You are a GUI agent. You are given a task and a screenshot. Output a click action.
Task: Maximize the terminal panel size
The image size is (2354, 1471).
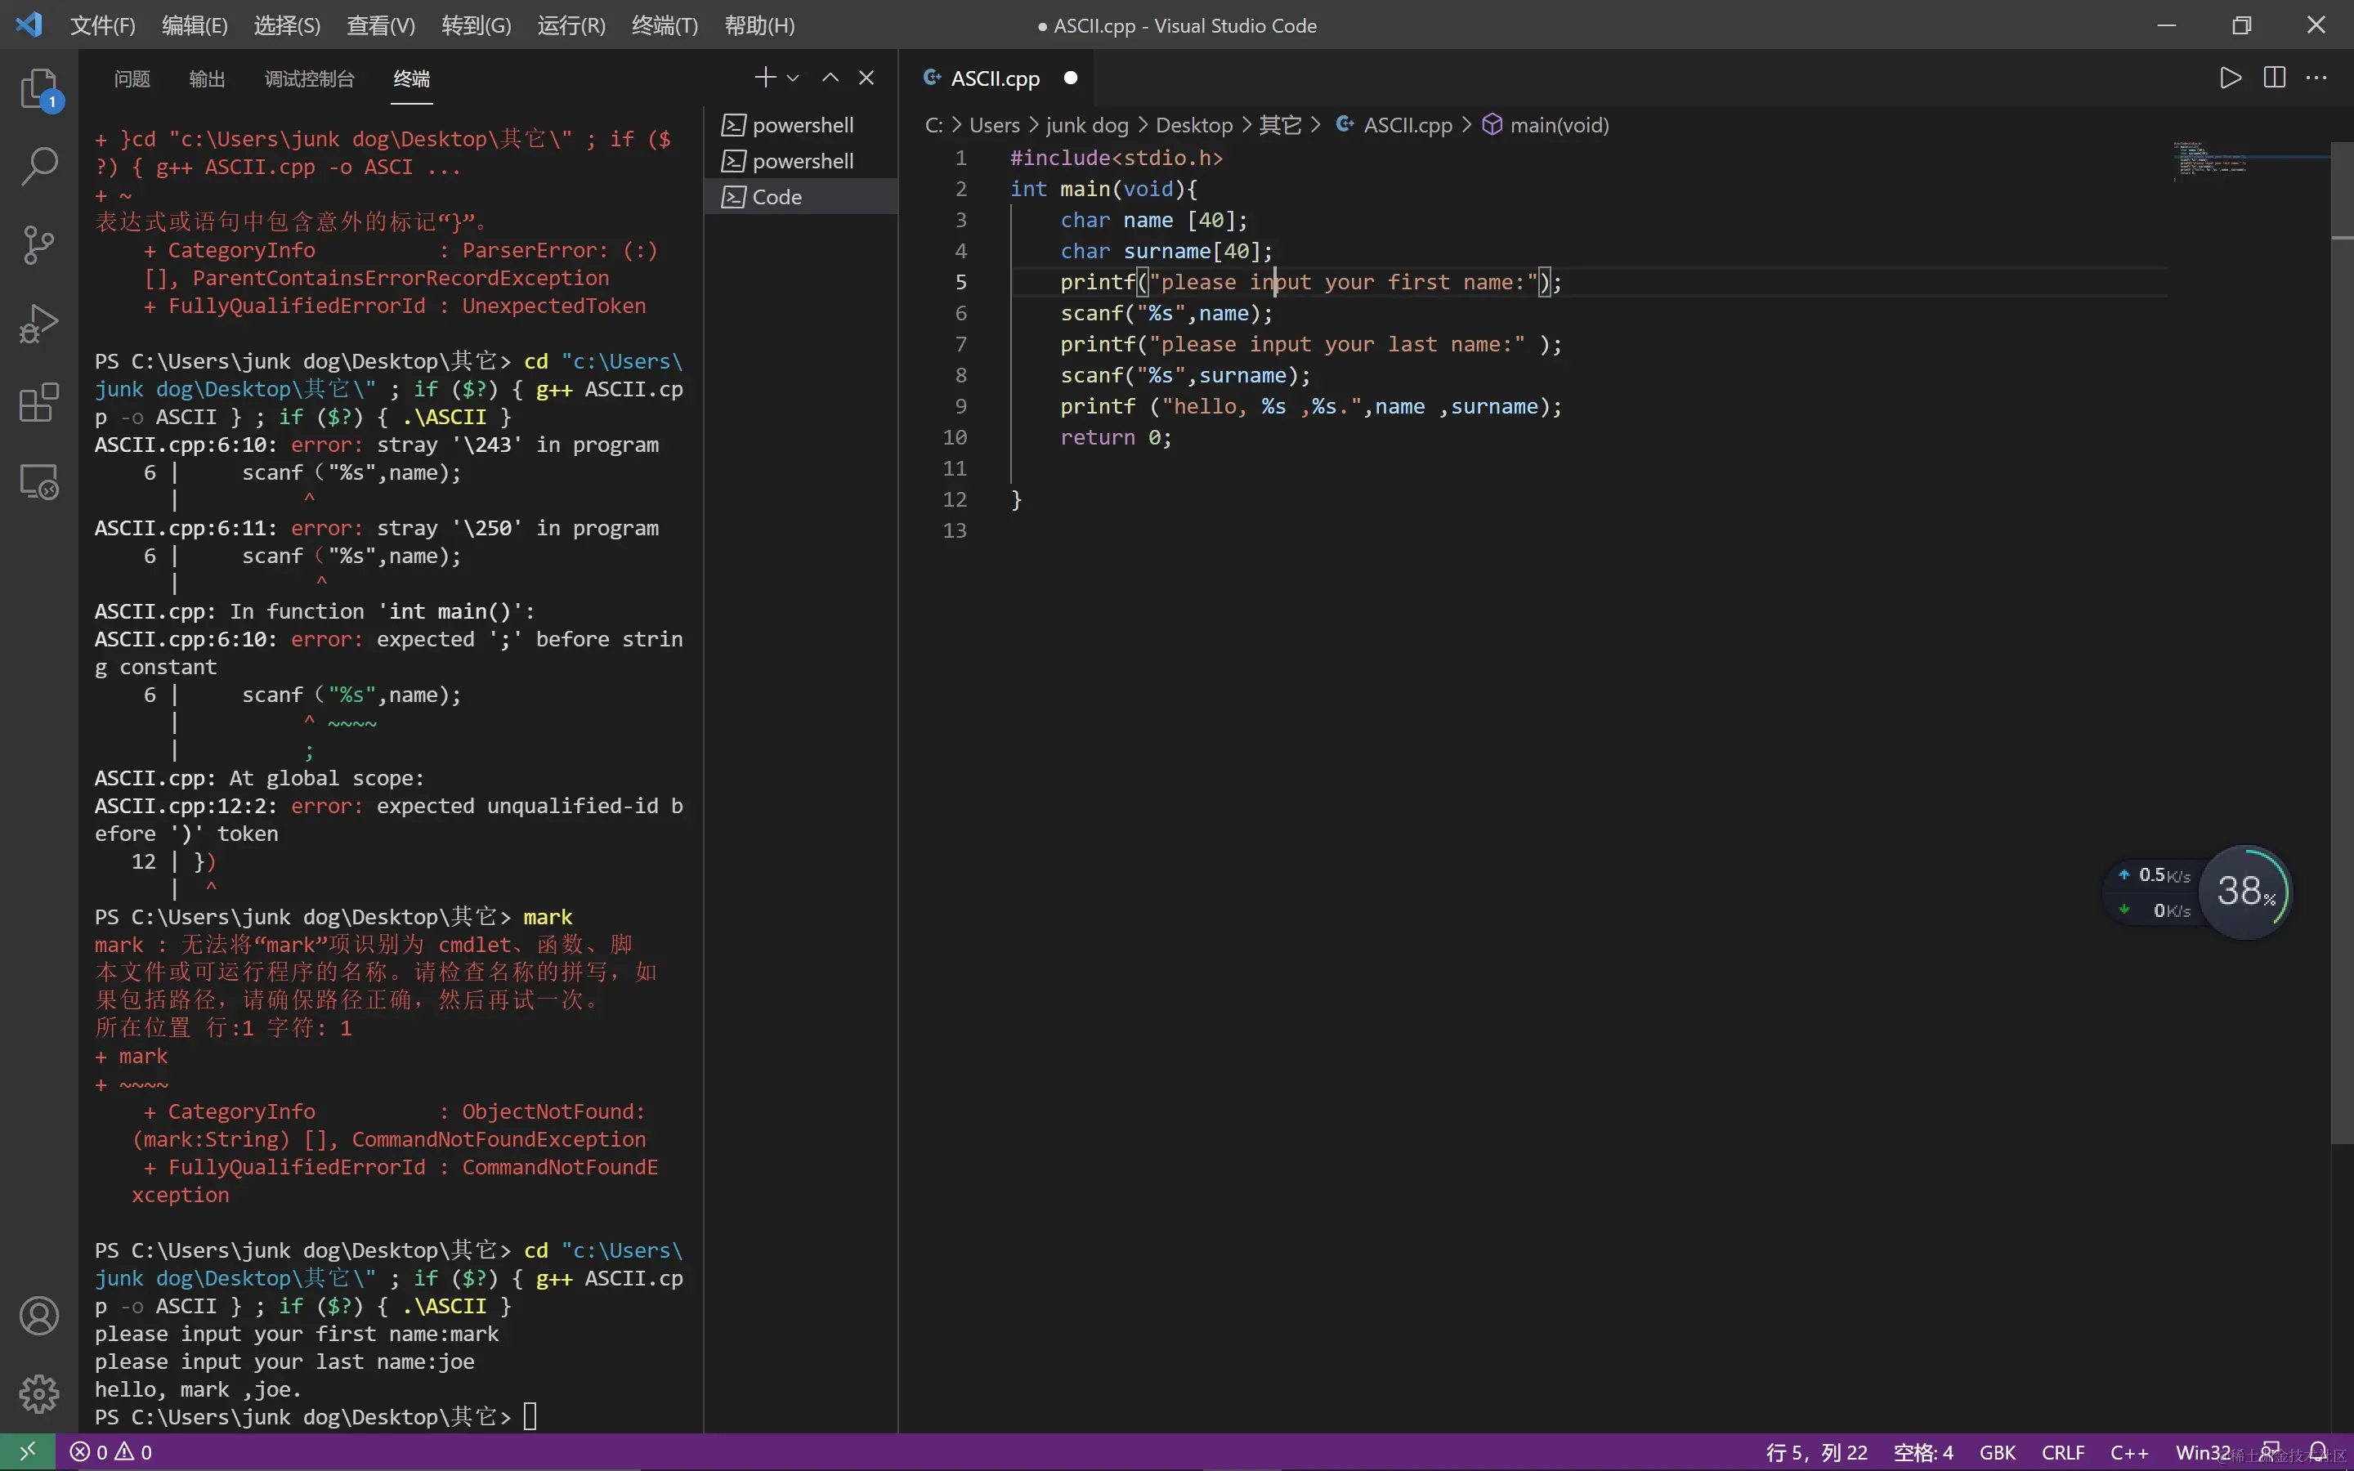830,78
